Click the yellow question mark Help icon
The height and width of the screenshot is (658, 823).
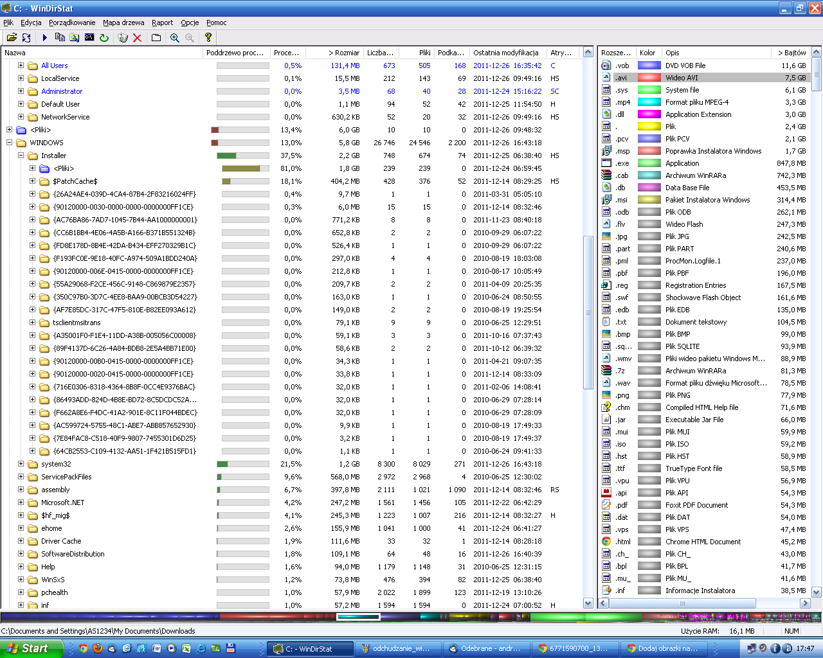(208, 38)
